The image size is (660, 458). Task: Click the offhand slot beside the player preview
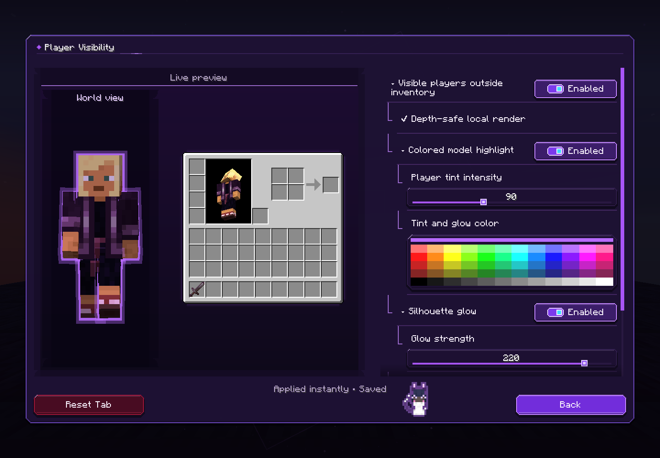[260, 216]
